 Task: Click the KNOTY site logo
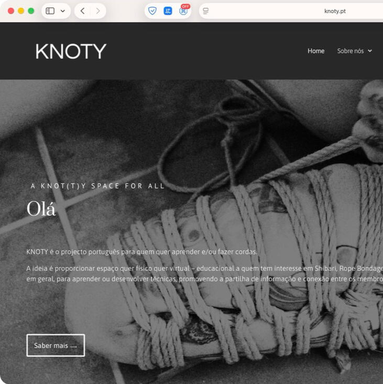(x=71, y=51)
